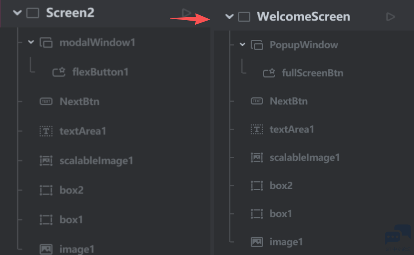Viewport: 414px width, 255px height.
Task: Click the chat bubble icon in corner
Action: [x=397, y=235]
